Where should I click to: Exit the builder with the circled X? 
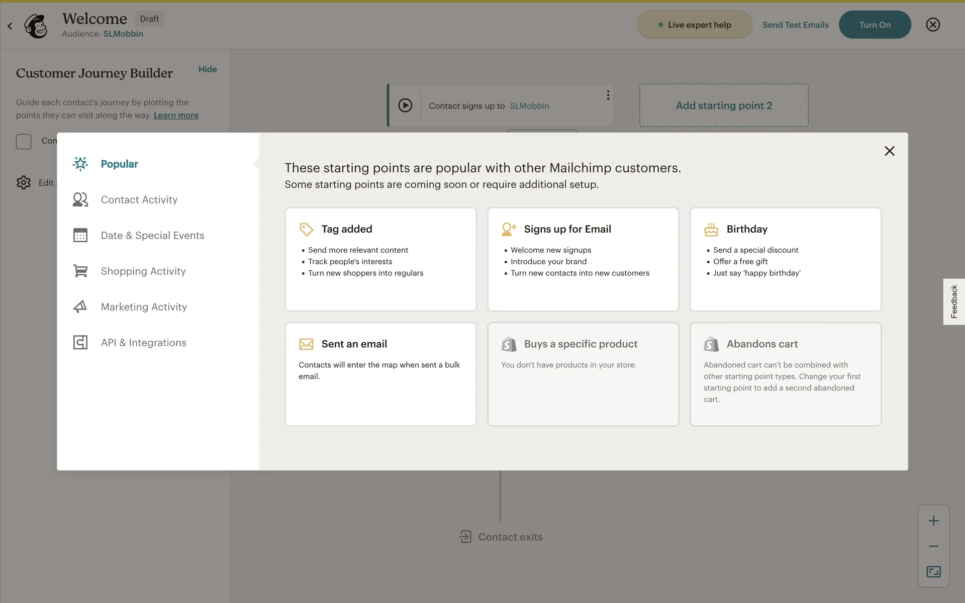(933, 25)
